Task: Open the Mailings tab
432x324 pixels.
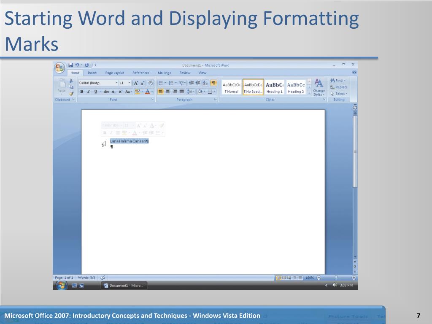Action: [x=164, y=73]
